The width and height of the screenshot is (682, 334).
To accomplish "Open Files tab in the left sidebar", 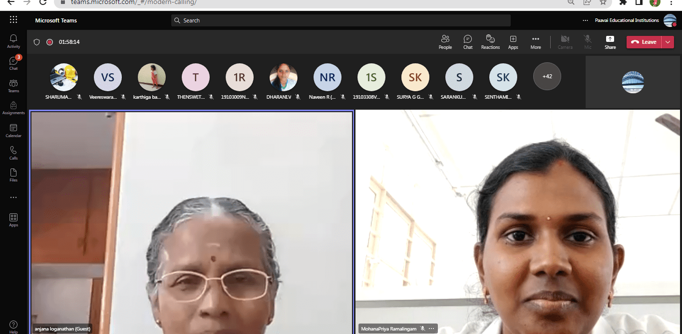I will 13,175.
